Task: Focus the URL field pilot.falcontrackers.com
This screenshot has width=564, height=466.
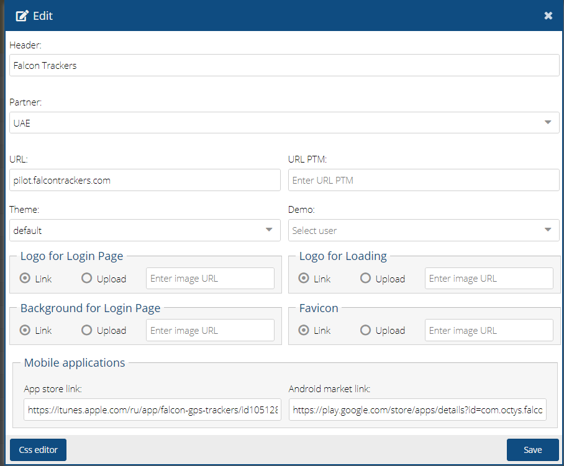Action: pos(145,181)
